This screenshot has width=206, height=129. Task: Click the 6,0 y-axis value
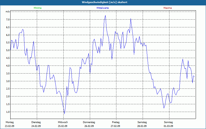coord(8,35)
